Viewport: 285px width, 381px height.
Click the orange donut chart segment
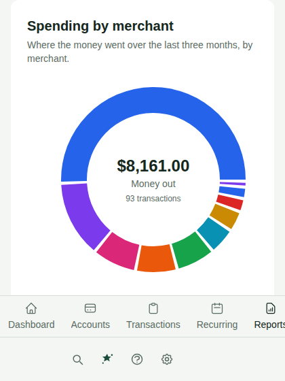click(155, 259)
